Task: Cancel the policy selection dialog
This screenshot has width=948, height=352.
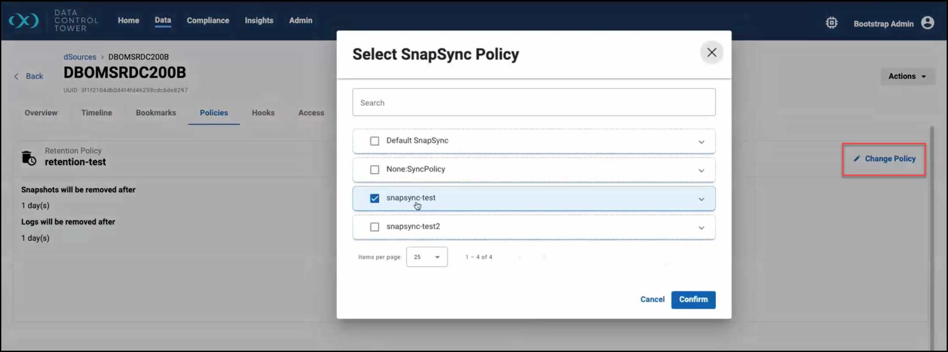Action: 652,300
